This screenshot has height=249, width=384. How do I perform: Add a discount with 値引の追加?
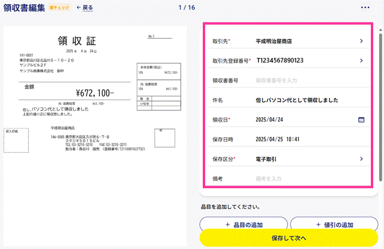point(334,224)
